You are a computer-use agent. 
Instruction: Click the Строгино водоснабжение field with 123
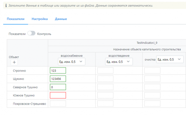[x=58, y=70]
